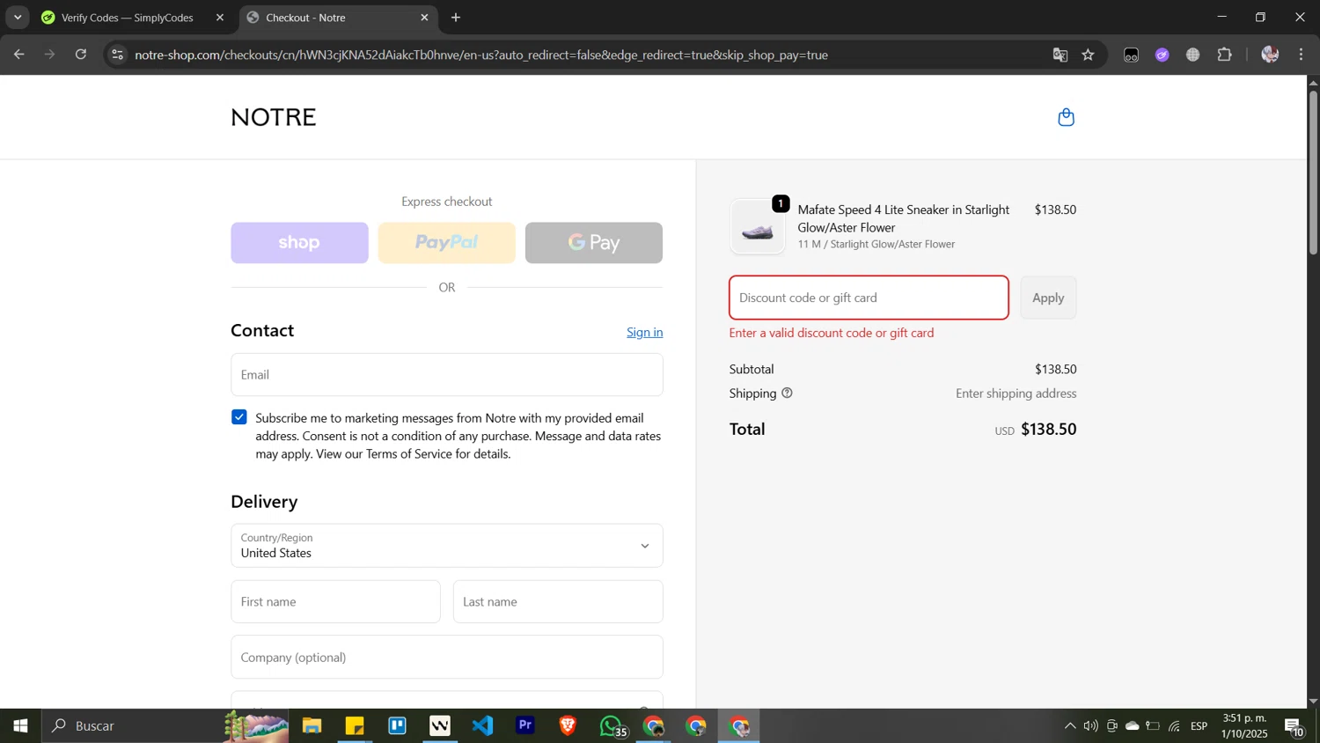Open File Explorer from the taskbar
1320x743 pixels.
pyautogui.click(x=312, y=726)
